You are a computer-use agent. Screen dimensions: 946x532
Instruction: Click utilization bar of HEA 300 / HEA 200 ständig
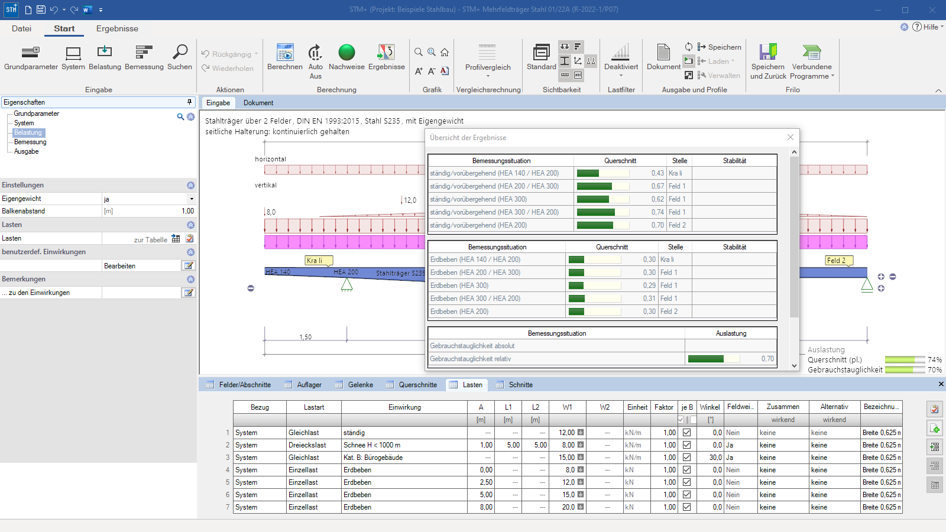603,212
